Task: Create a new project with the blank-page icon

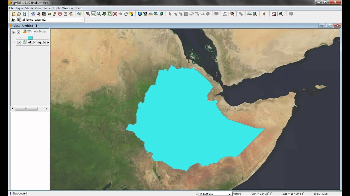Action: pos(14,14)
